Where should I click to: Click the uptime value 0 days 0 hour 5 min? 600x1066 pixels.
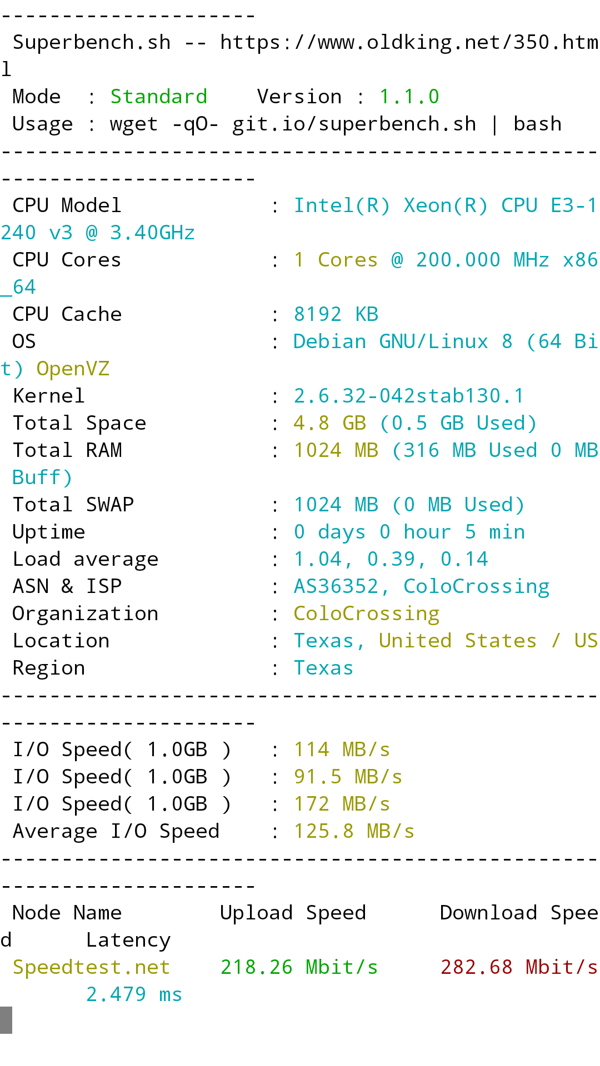tap(409, 532)
